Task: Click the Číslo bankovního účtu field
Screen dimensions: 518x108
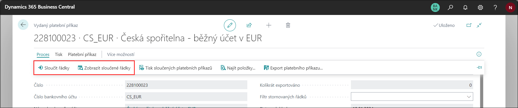Action: pos(186,97)
